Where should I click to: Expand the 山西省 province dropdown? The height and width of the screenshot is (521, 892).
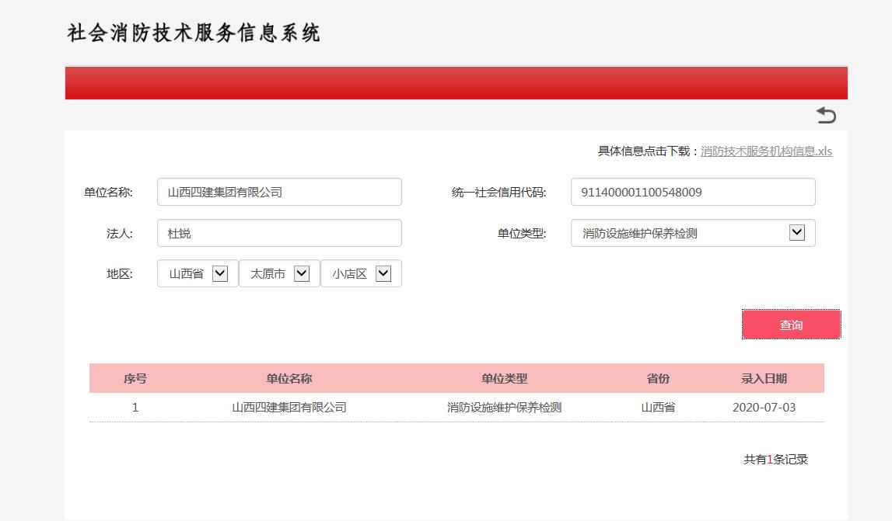(198, 273)
